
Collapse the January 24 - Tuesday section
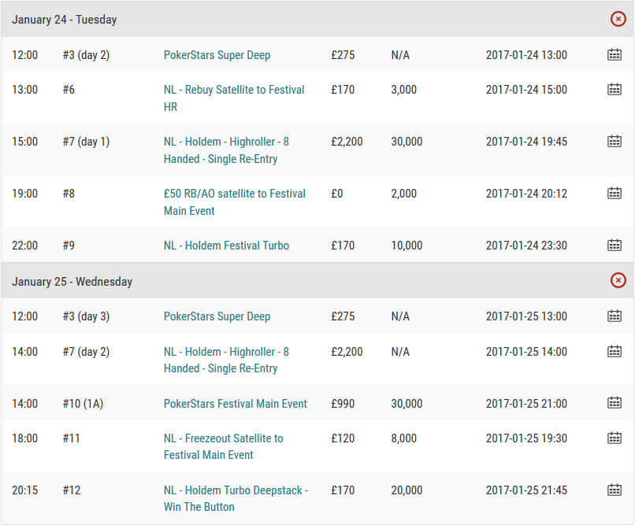[618, 19]
